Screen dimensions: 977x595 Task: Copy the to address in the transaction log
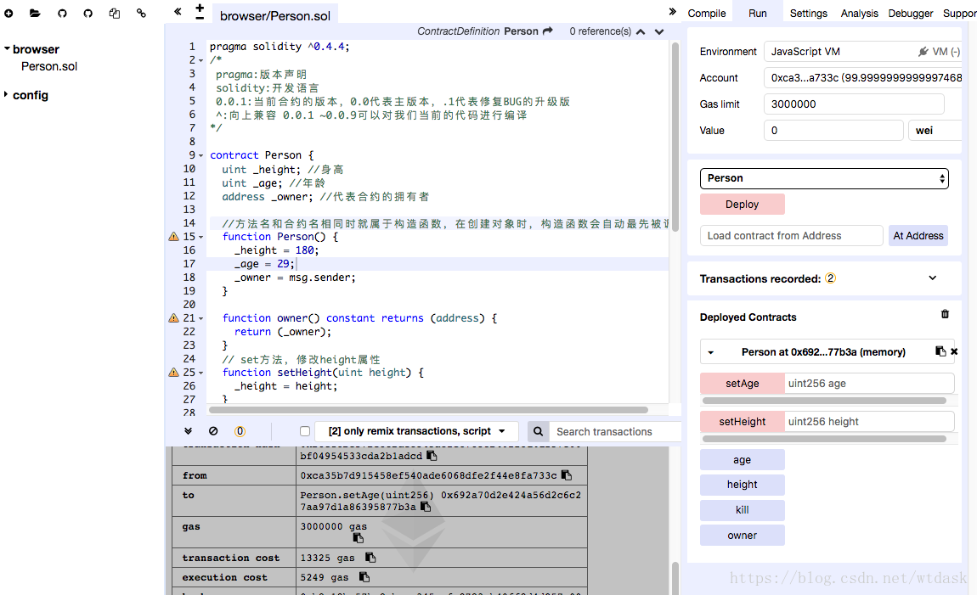426,507
